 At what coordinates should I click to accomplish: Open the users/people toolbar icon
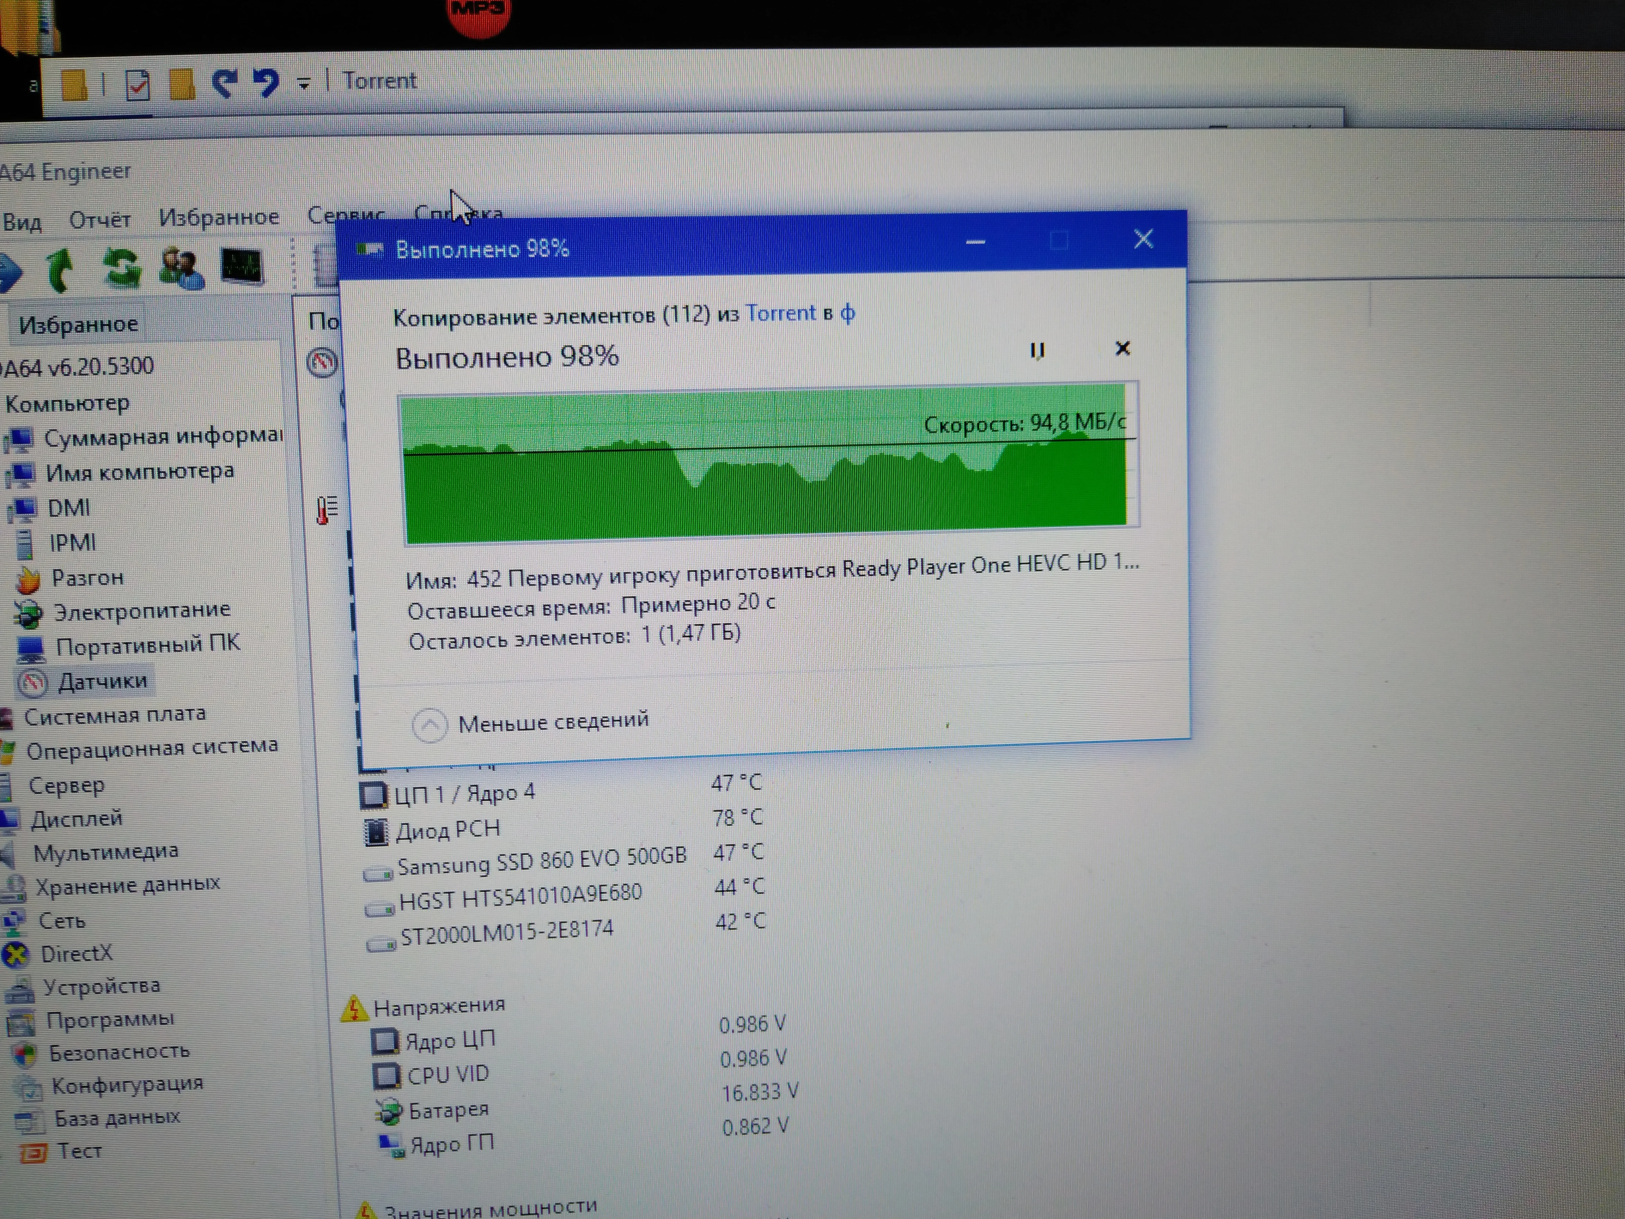click(x=182, y=268)
